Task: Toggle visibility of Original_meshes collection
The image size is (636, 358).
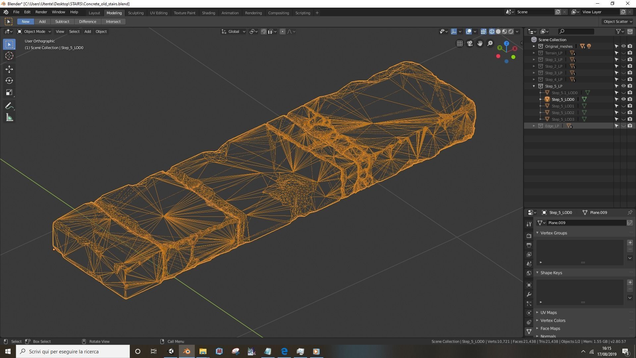Action: point(623,46)
